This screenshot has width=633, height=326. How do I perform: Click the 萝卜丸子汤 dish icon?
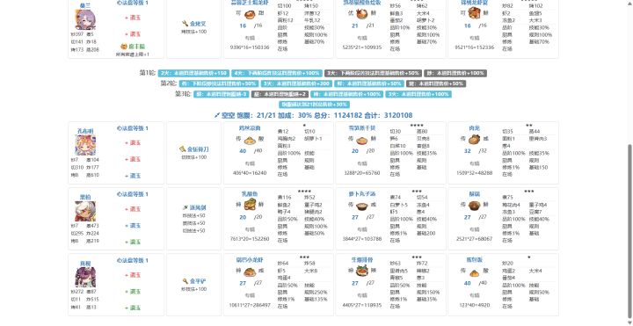tap(361, 206)
